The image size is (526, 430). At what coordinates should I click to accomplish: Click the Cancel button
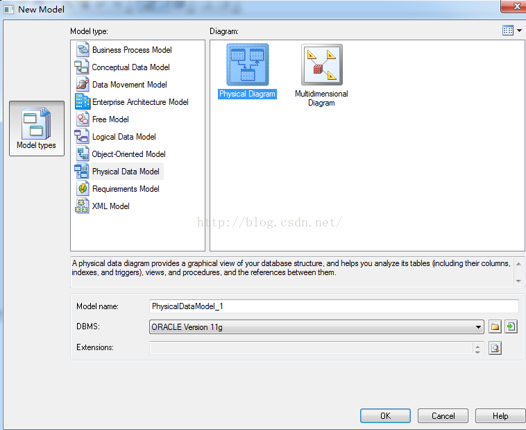(443, 416)
